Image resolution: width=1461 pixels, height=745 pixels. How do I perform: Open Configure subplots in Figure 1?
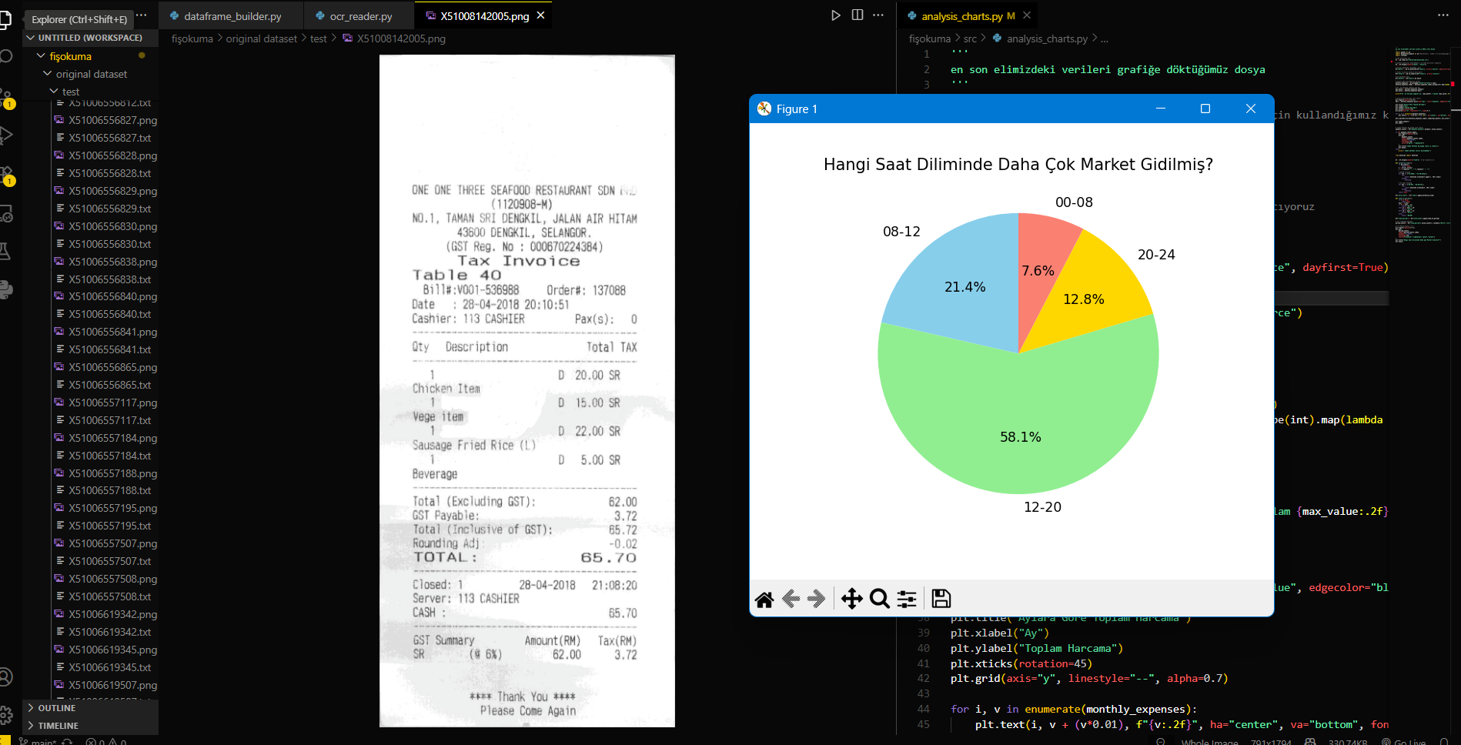(907, 599)
